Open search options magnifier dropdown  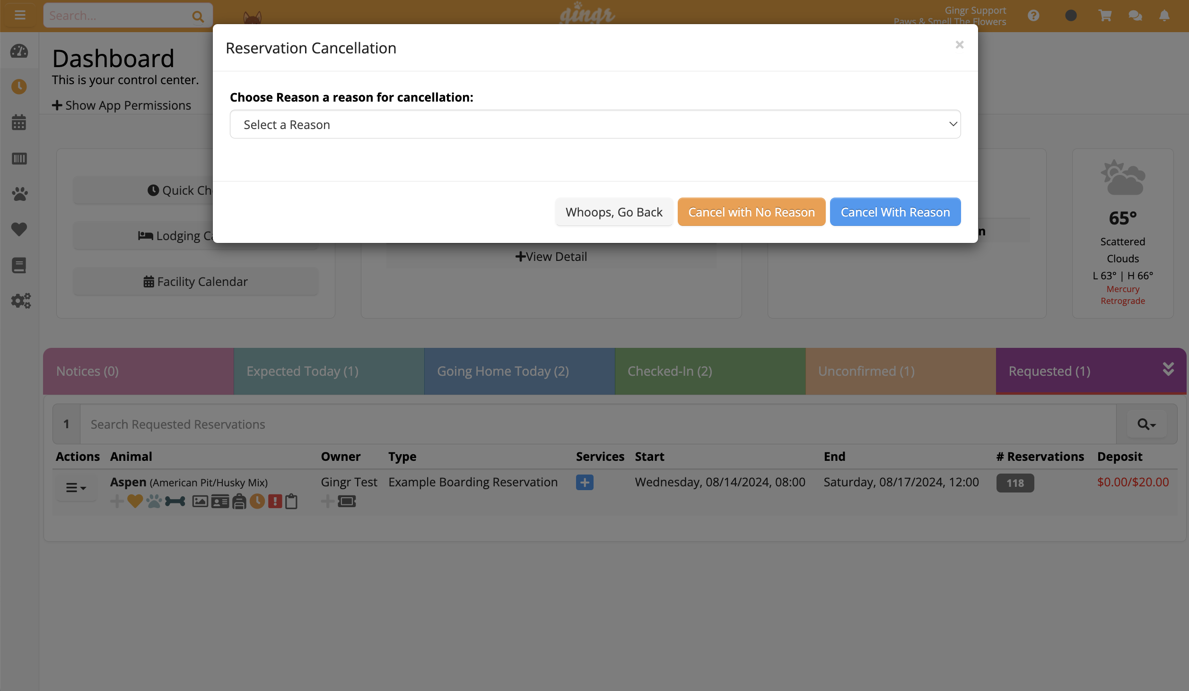(x=1146, y=424)
